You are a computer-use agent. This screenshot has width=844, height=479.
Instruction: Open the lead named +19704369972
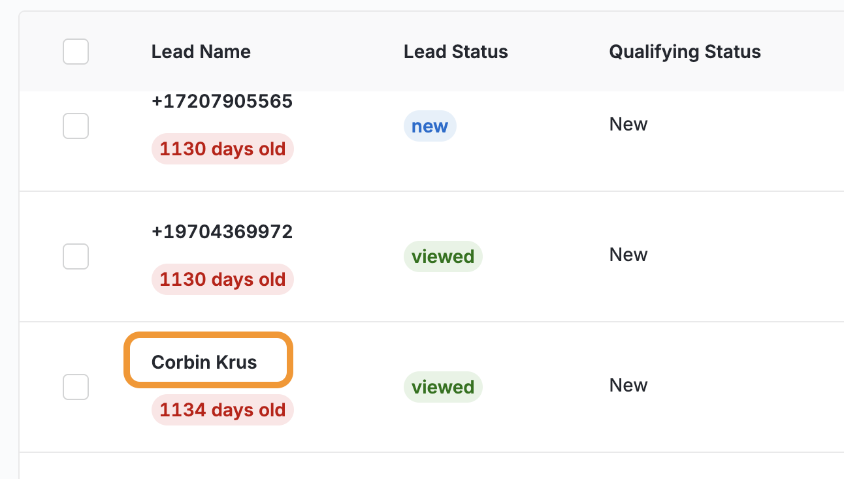(x=222, y=232)
